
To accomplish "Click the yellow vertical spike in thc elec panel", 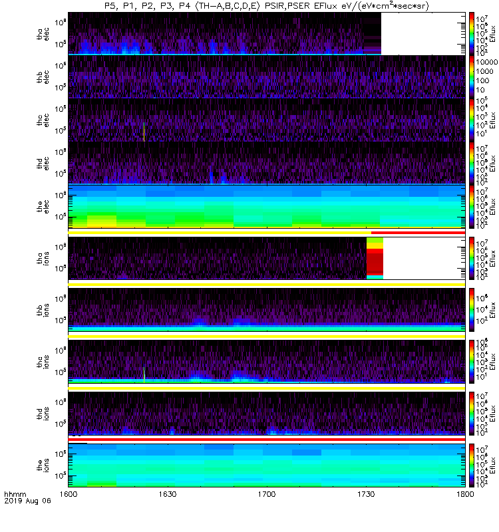I will (x=144, y=132).
